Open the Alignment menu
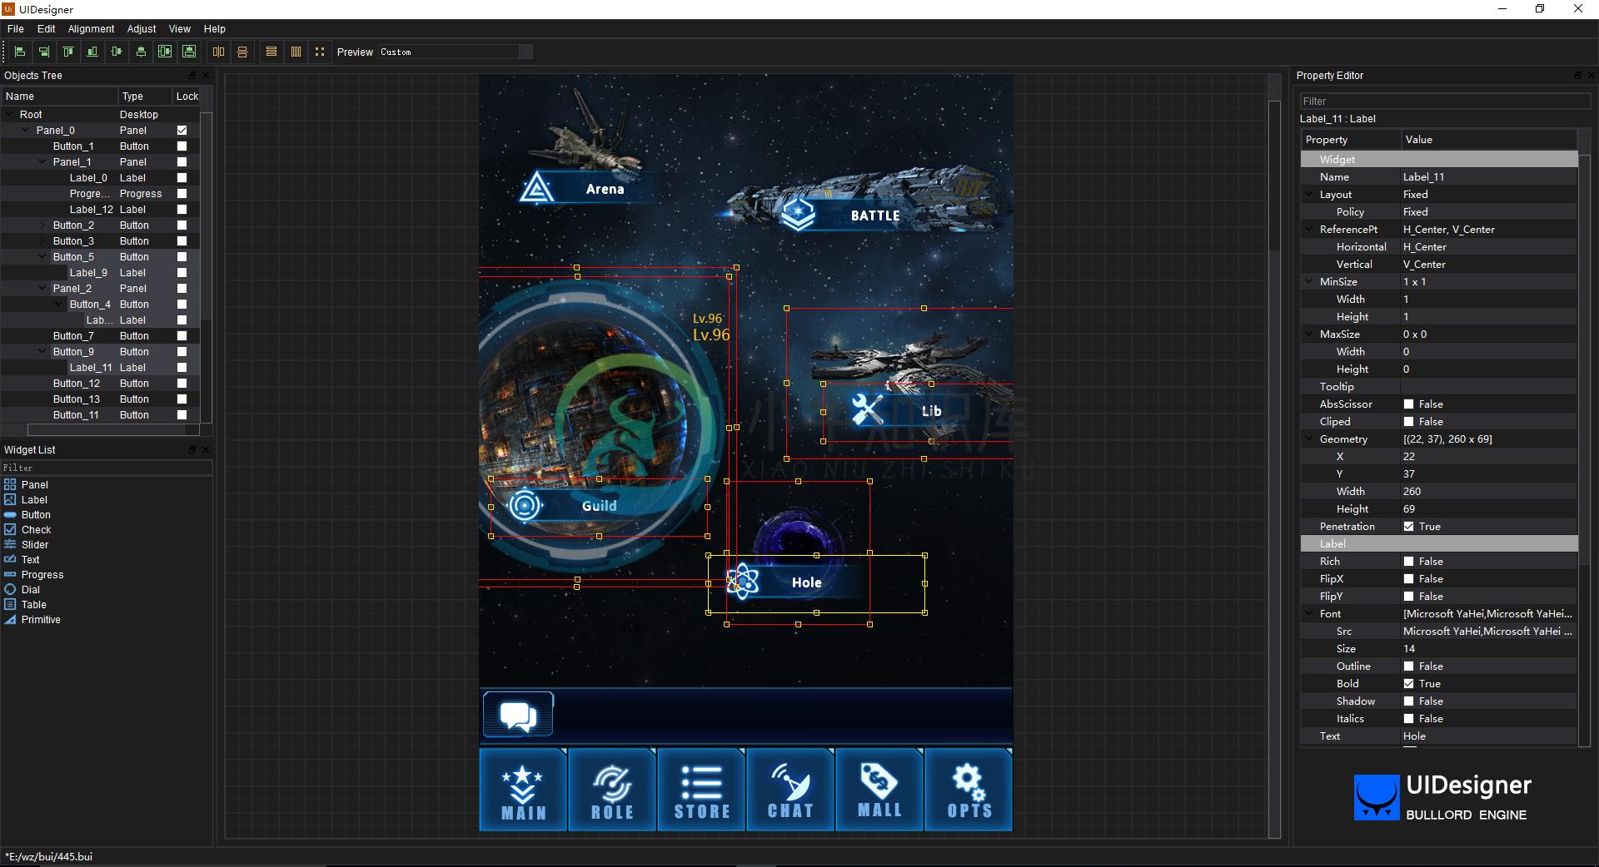This screenshot has height=867, width=1599. tap(91, 28)
